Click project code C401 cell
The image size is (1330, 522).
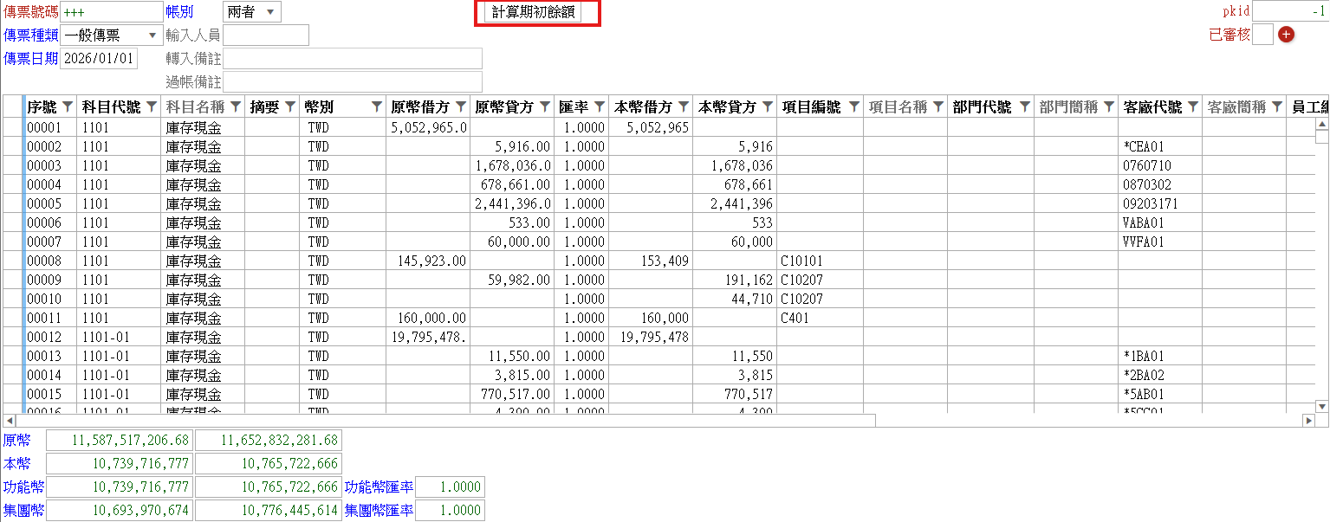tap(820, 318)
